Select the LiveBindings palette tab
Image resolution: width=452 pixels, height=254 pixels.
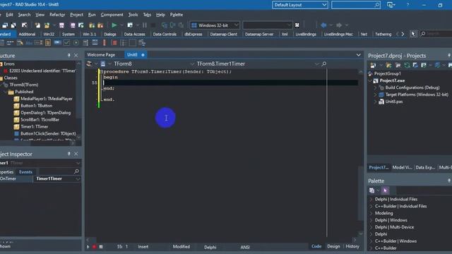(306, 34)
